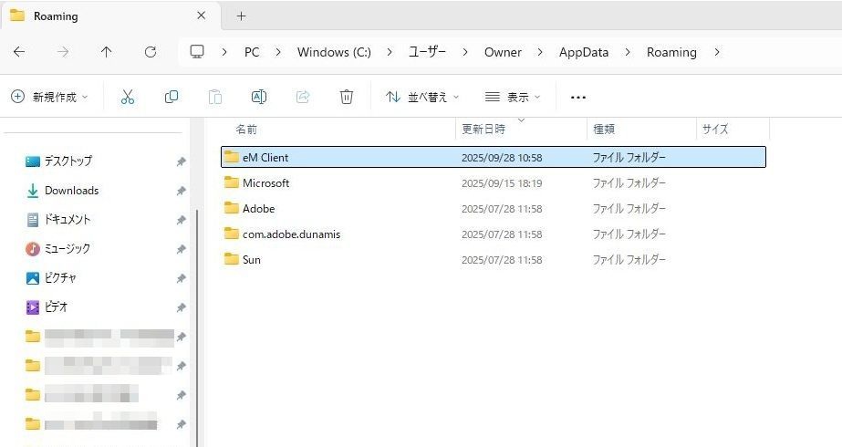This screenshot has height=447, width=842.
Task: Click the Delete trash can icon
Action: tap(347, 97)
